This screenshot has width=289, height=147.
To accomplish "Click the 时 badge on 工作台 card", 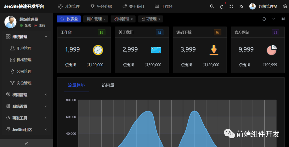I will pyautogui.click(x=102, y=32).
